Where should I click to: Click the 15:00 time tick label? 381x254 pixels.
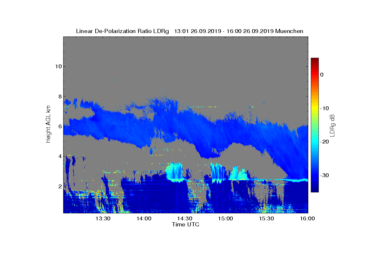226,218
